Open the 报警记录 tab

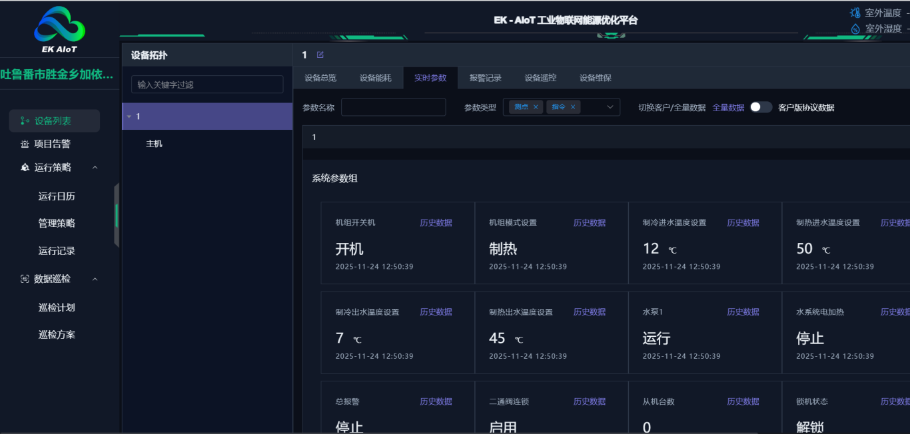(485, 78)
